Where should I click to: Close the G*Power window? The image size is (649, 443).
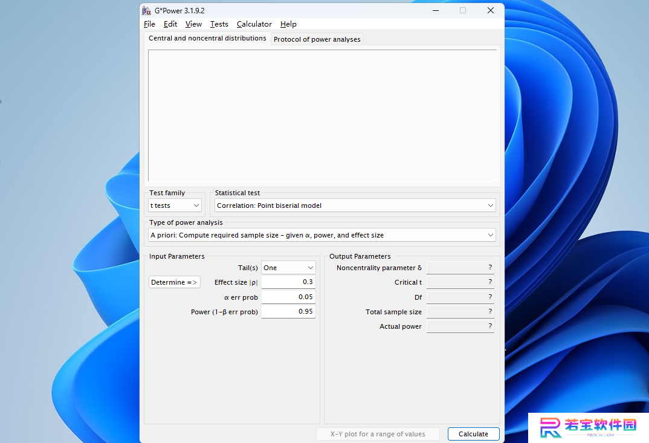[x=491, y=10]
